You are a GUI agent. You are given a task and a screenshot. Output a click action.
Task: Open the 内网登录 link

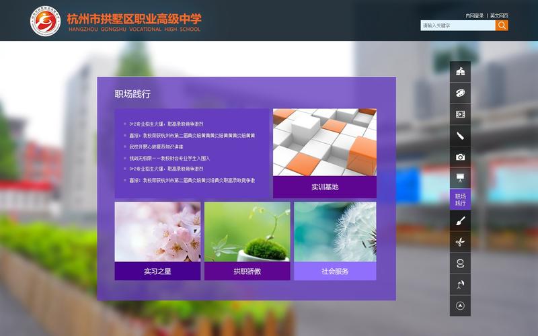click(475, 15)
